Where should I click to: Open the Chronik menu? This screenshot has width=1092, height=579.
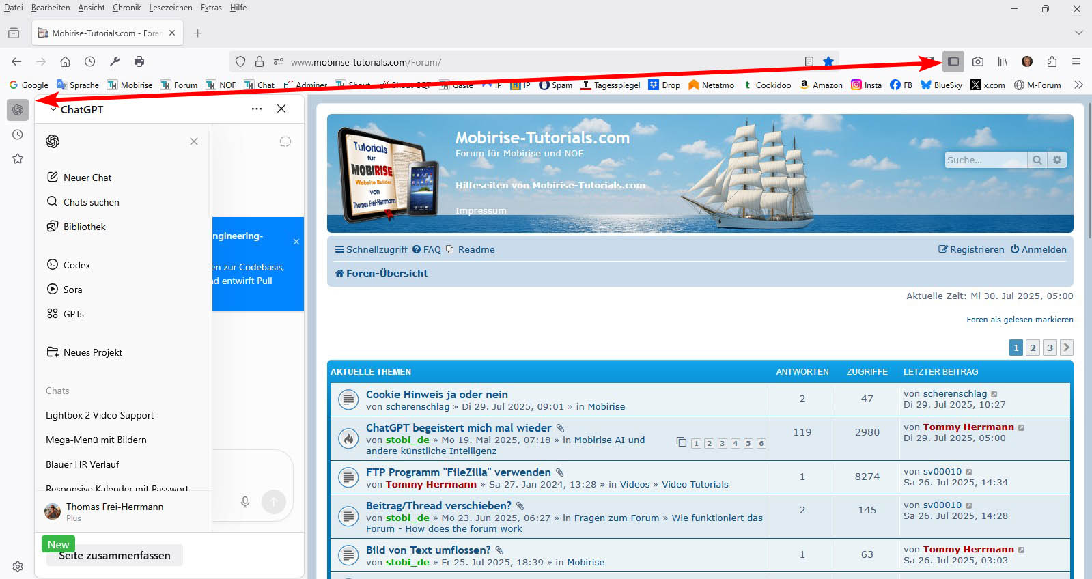click(x=126, y=8)
